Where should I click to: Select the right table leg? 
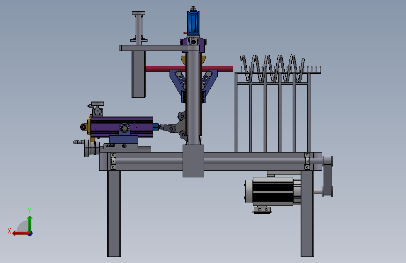(x=307, y=213)
